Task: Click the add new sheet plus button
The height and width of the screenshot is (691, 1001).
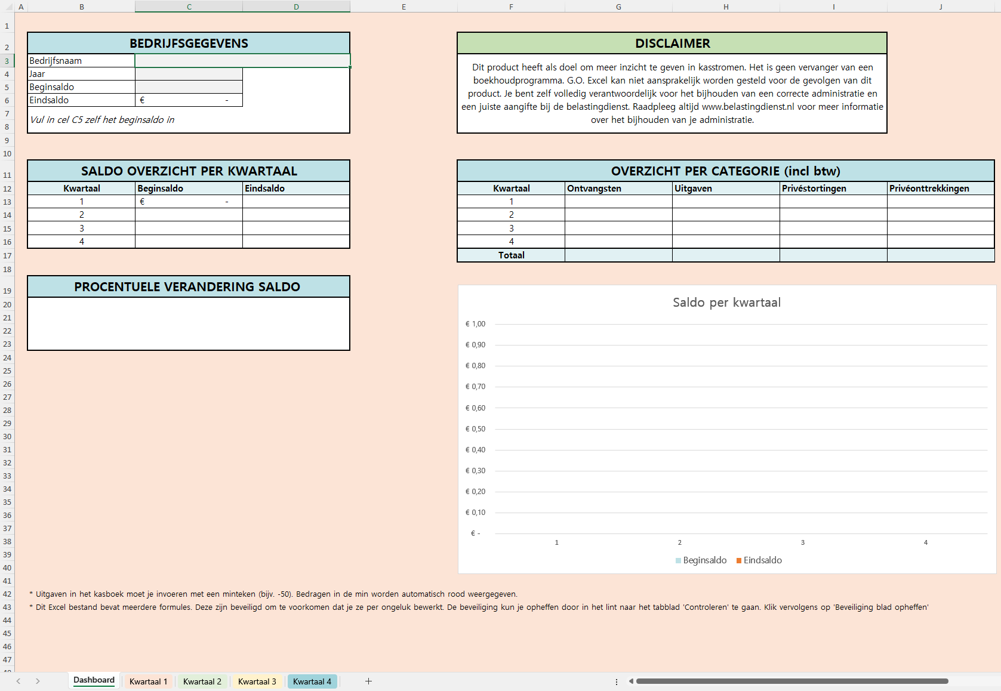Action: pyautogui.click(x=368, y=681)
